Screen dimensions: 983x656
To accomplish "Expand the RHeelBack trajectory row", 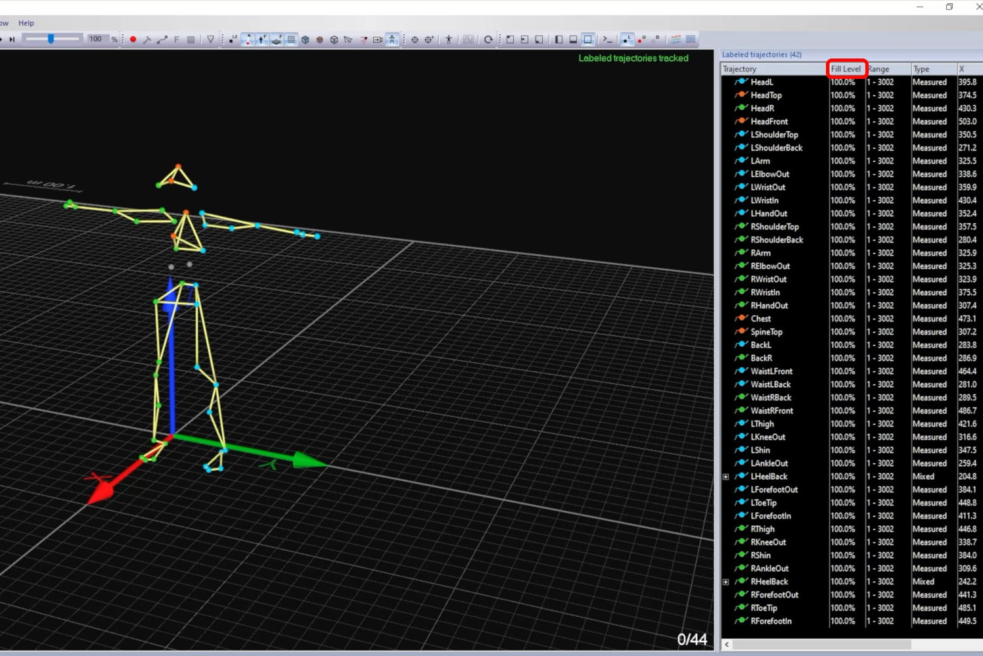I will pos(726,582).
